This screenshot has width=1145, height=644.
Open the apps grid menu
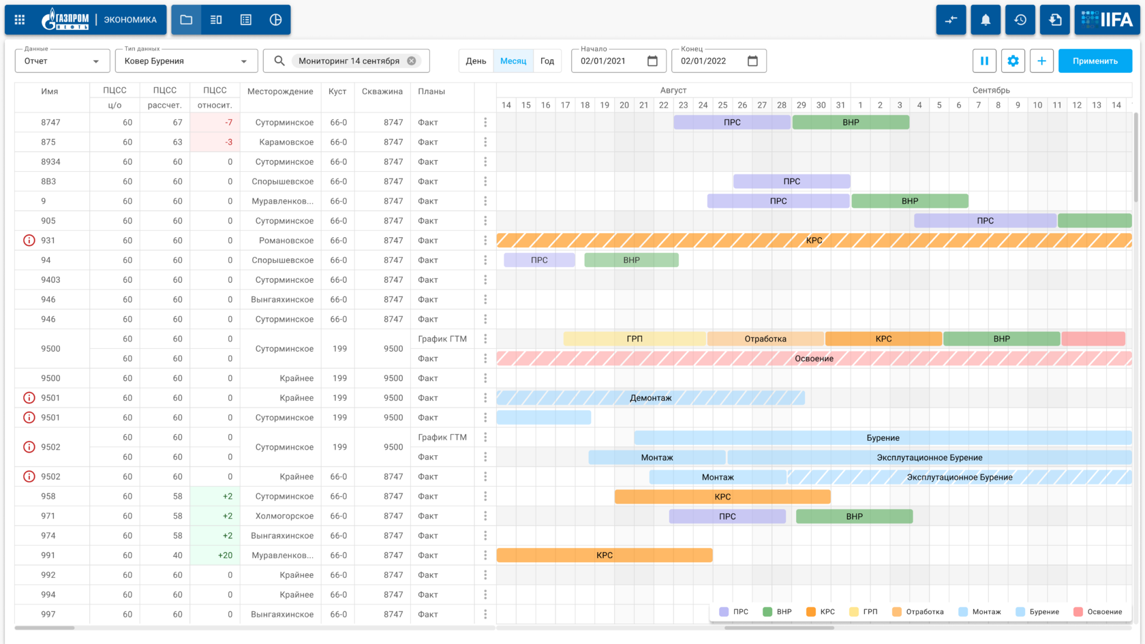pos(20,20)
